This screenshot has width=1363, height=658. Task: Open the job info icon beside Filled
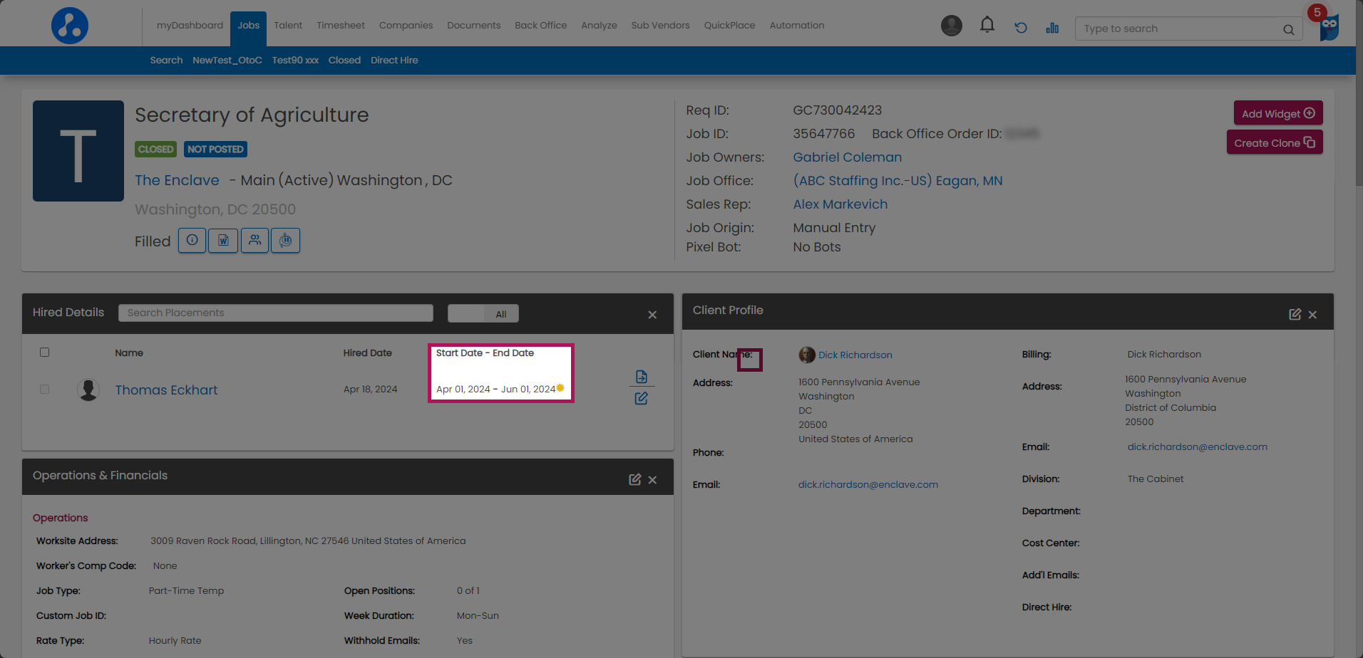(x=192, y=241)
